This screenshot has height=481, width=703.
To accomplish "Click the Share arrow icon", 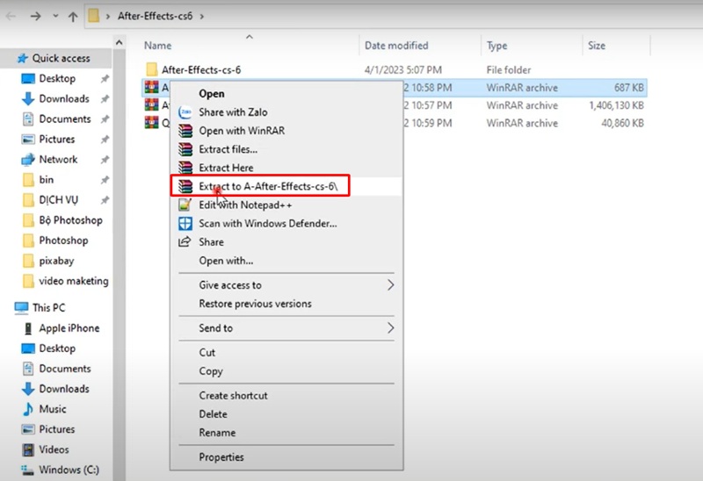I will [185, 242].
